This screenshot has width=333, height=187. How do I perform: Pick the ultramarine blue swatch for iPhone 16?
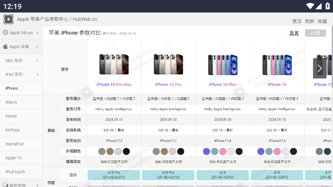(x=261, y=152)
